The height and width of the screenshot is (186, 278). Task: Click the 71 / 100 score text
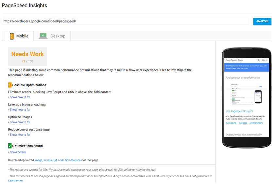coord(27,61)
